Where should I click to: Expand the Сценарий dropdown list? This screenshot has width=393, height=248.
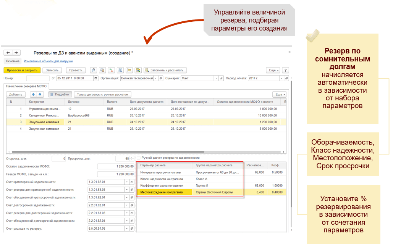point(216,78)
